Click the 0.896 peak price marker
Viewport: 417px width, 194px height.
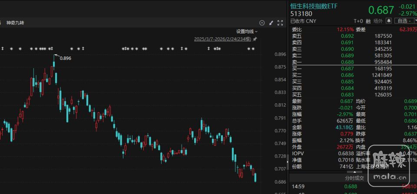click(x=65, y=58)
